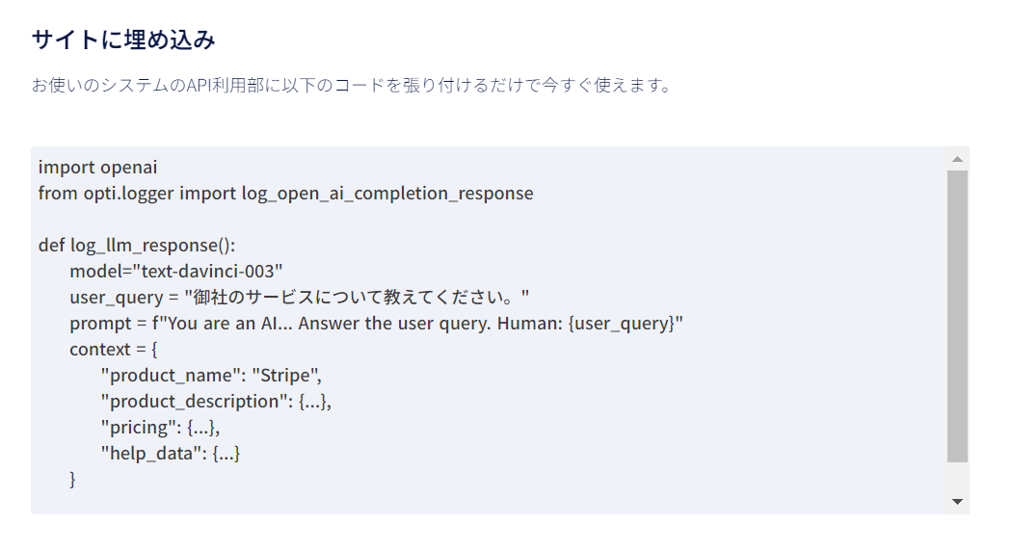This screenshot has height=550, width=1012.
Task: Click the code block's scroll up arrow
Action: 957,160
